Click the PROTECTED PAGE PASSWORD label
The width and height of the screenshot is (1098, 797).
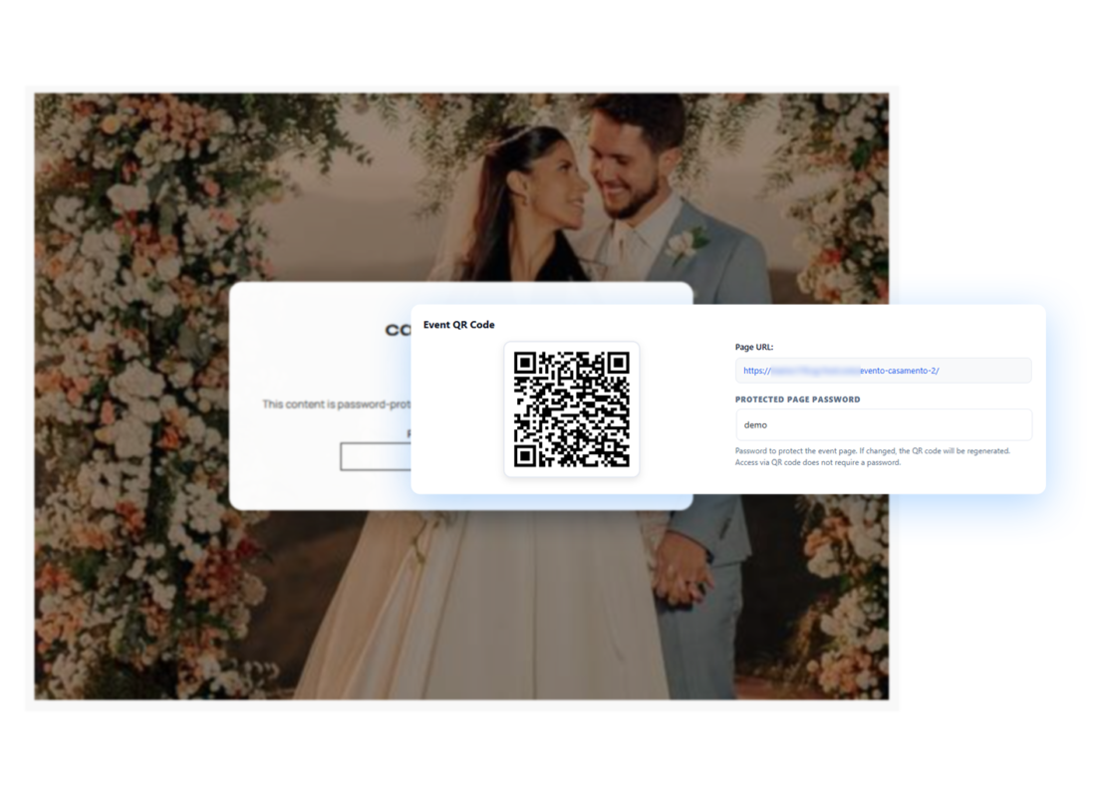point(797,399)
